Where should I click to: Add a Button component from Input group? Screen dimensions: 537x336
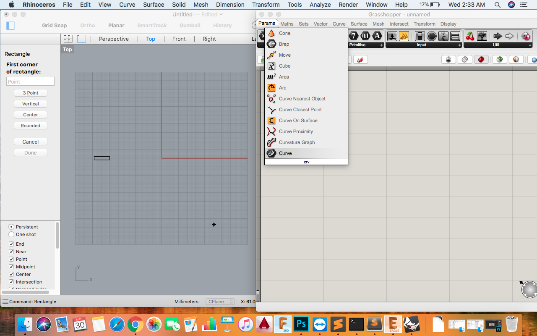(432, 36)
